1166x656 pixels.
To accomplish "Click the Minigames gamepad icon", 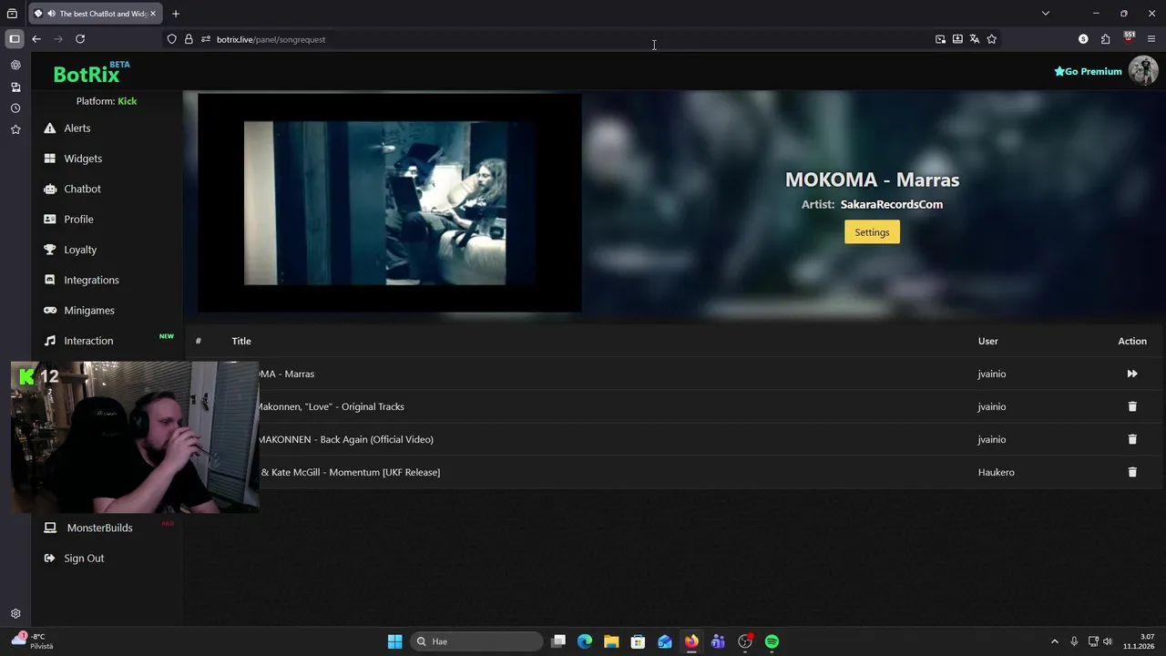I will pos(49,311).
